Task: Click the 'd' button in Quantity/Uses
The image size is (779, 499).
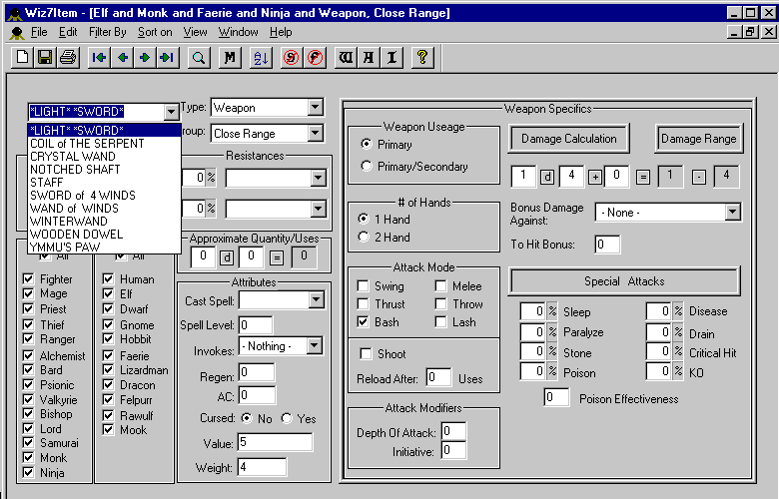Action: (227, 257)
